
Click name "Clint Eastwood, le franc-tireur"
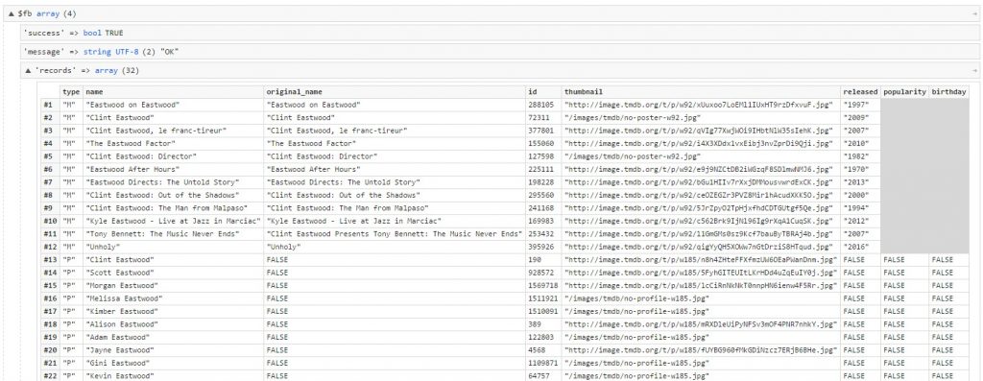click(173, 131)
